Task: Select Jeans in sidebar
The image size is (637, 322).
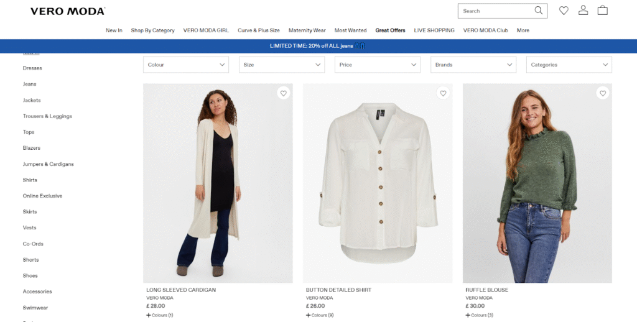Action: 30,84
